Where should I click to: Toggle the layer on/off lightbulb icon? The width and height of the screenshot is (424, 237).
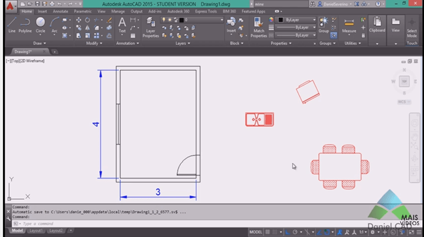[x=163, y=19]
